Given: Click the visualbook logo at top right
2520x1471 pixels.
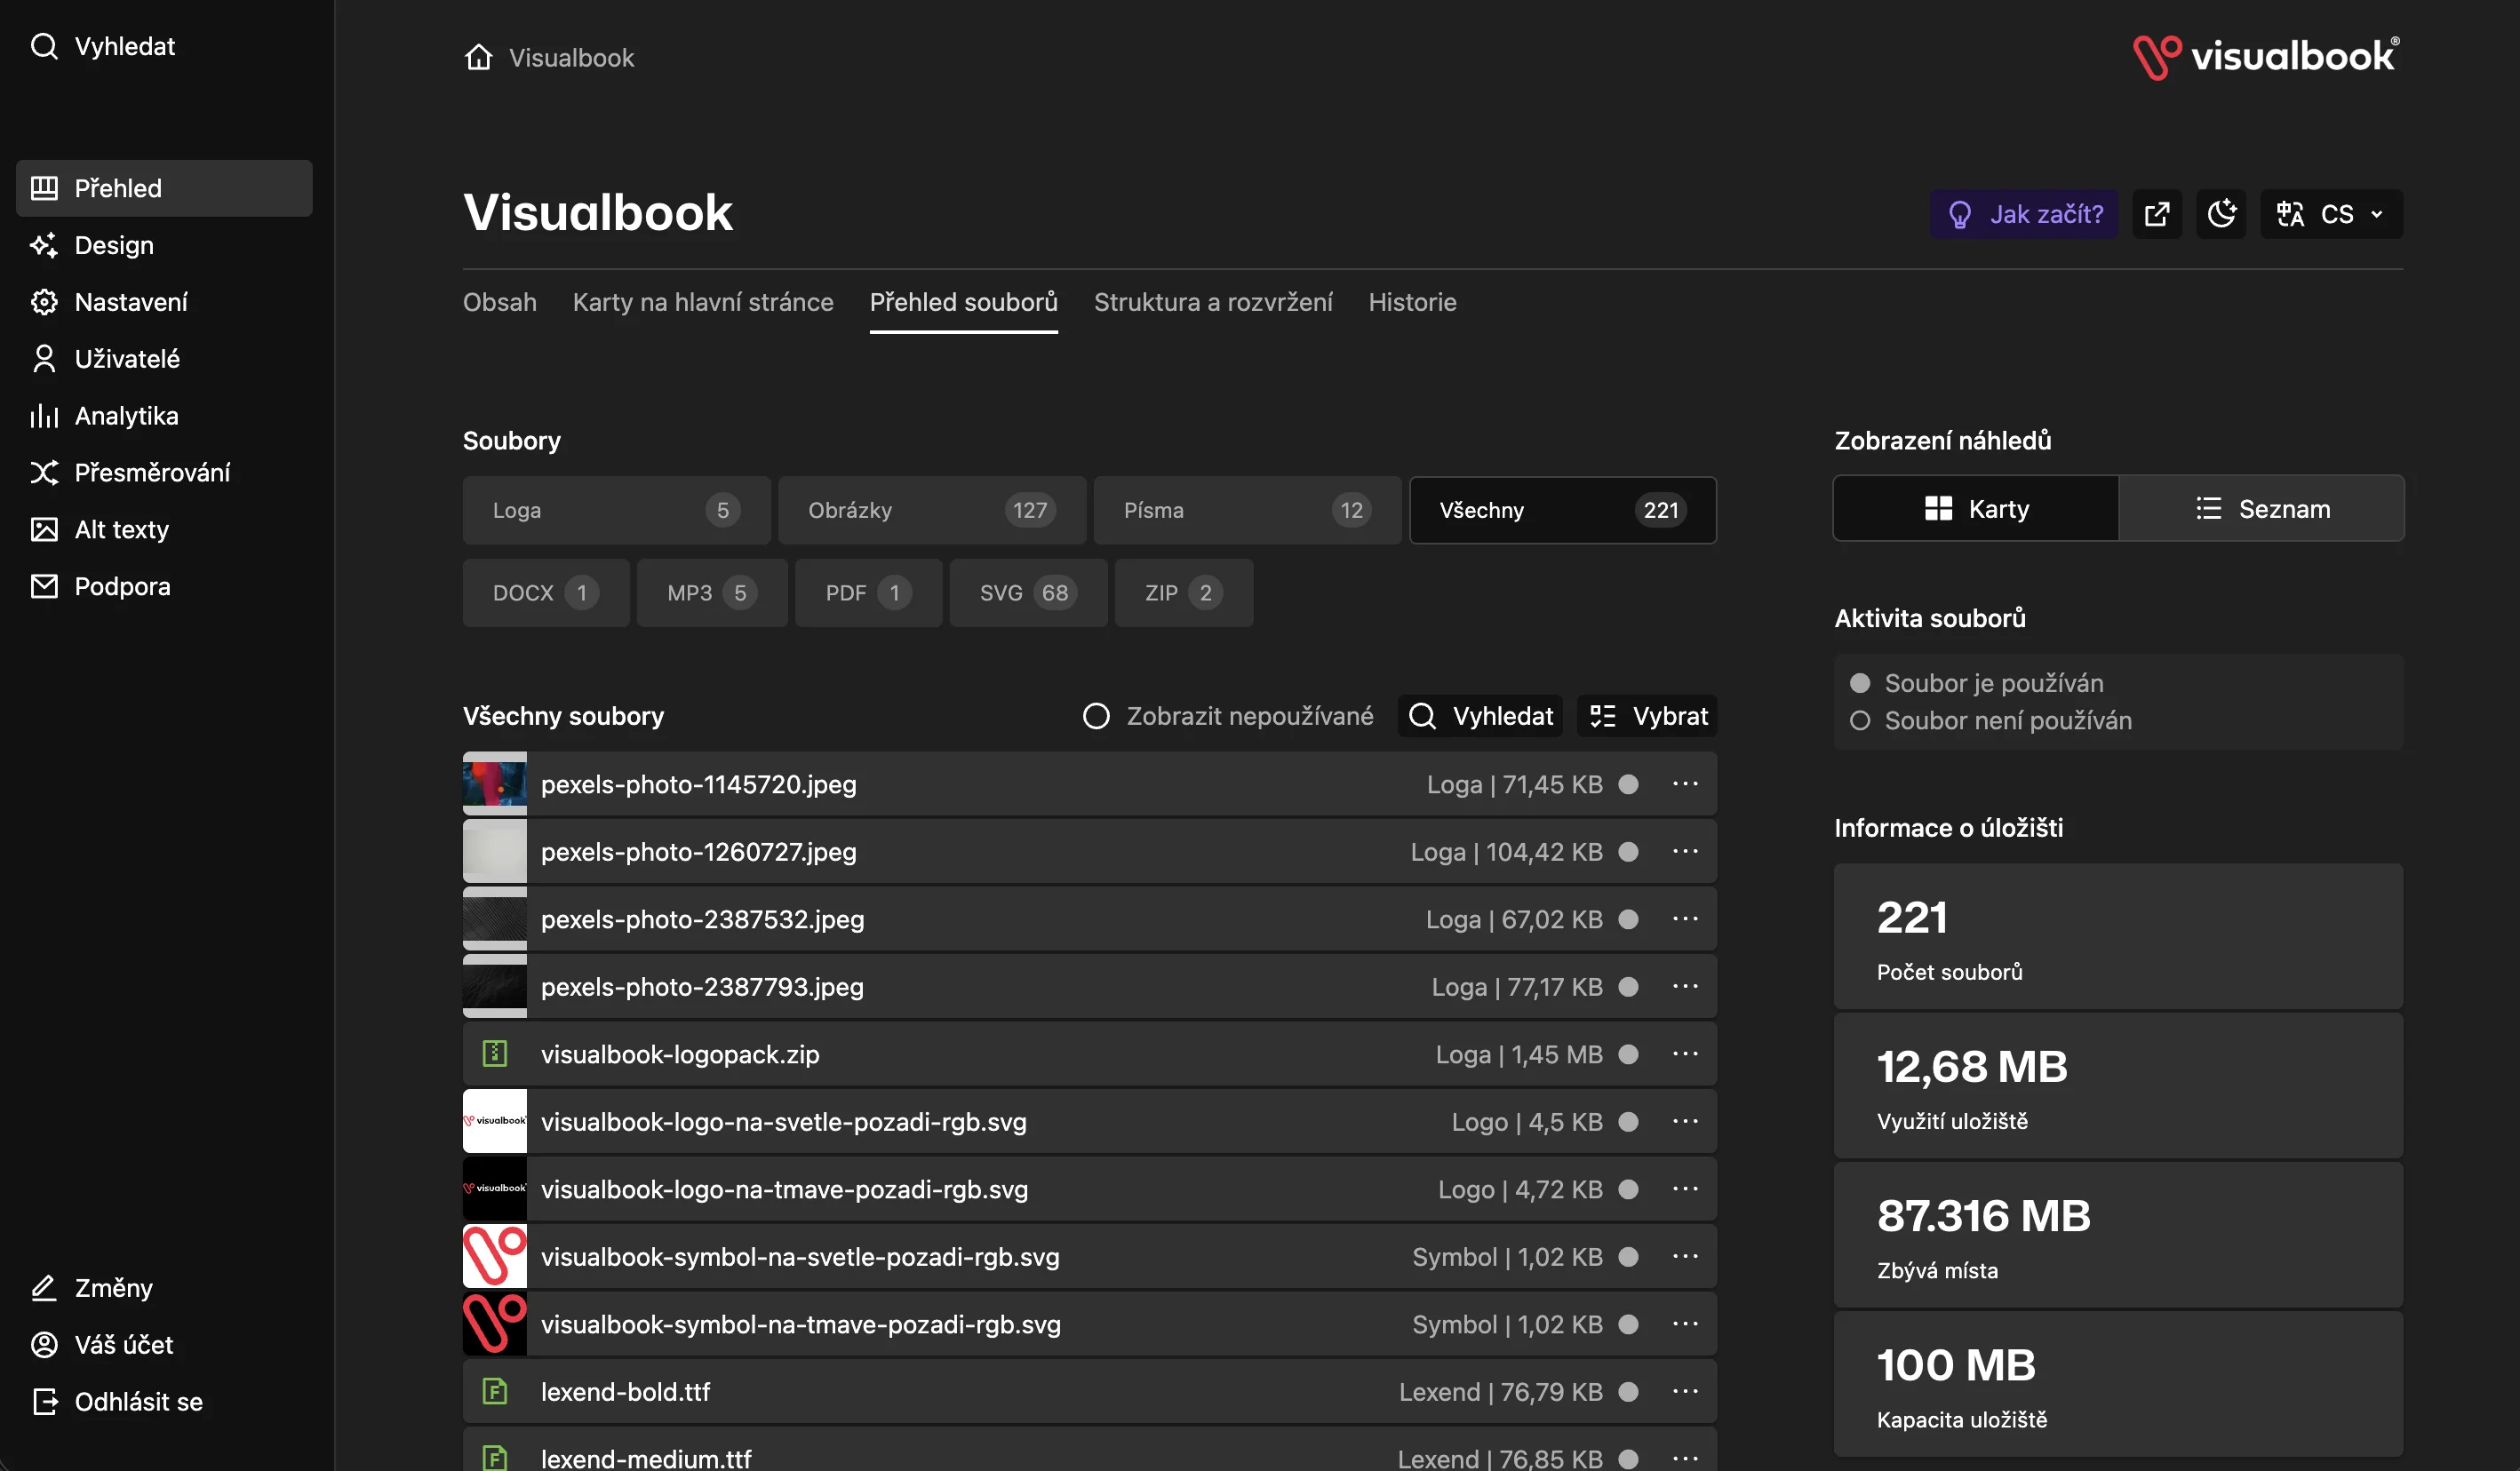Looking at the screenshot, I should click(x=2266, y=56).
